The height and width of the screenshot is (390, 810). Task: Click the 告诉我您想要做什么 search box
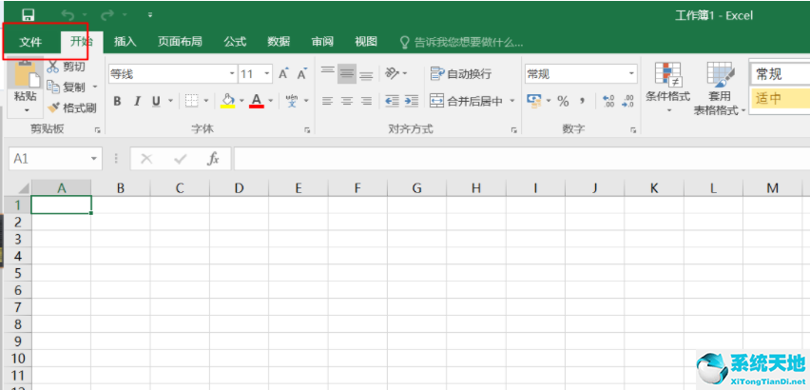[x=462, y=42]
